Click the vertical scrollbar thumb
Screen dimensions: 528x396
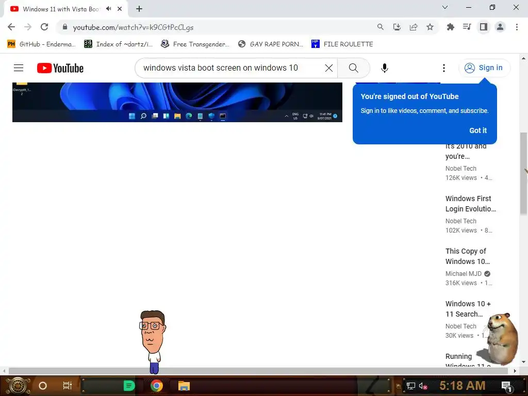point(523,173)
